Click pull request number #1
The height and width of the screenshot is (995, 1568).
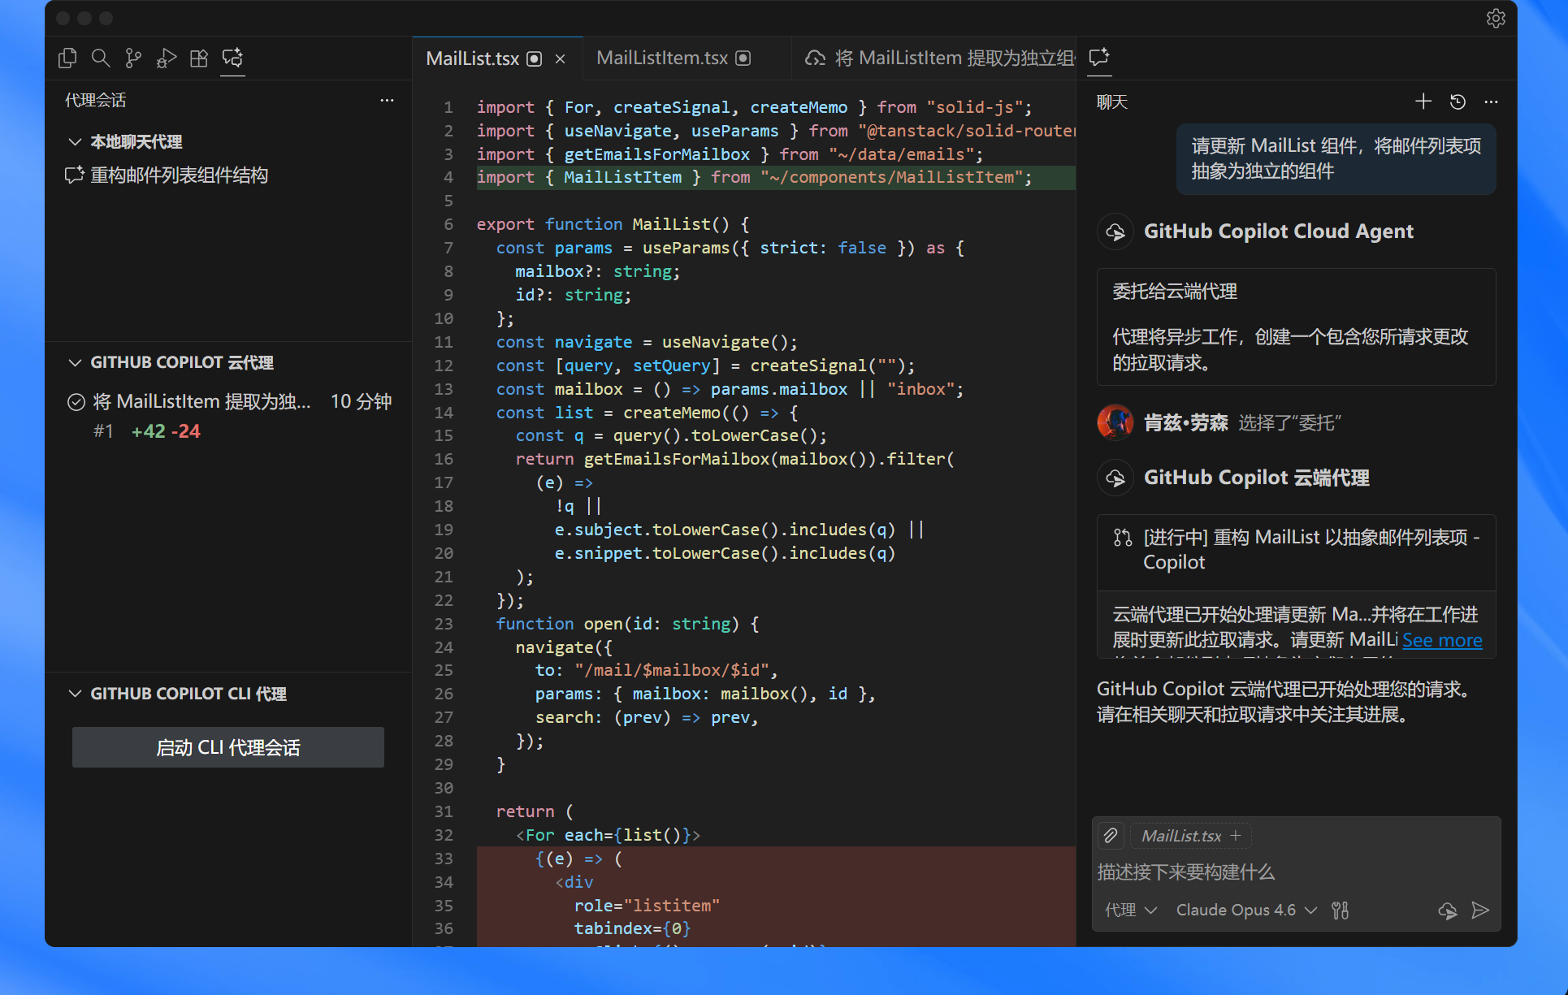pos(103,431)
